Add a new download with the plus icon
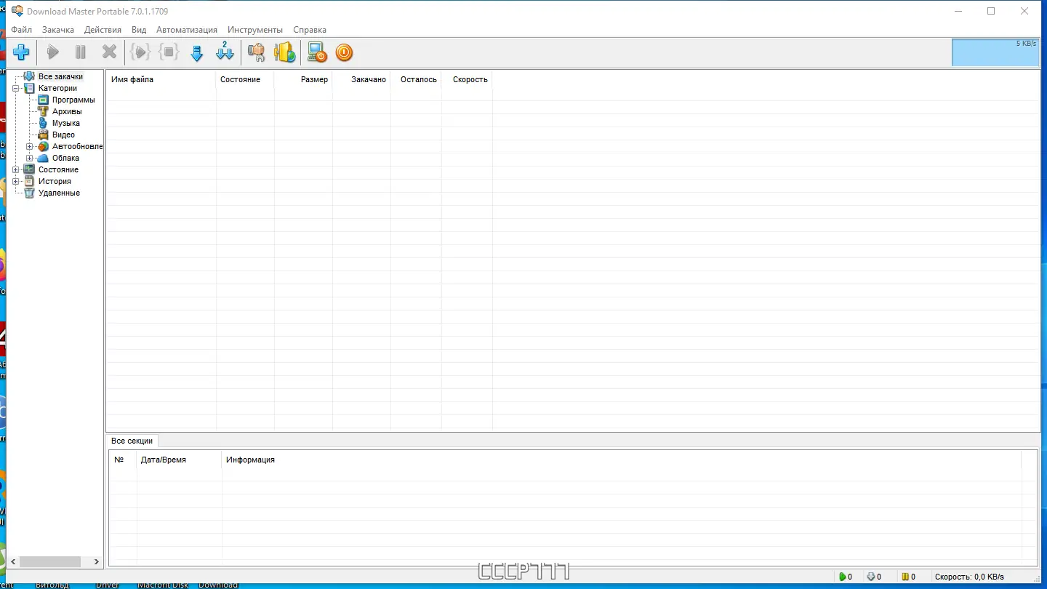The width and height of the screenshot is (1047, 589). (21, 52)
